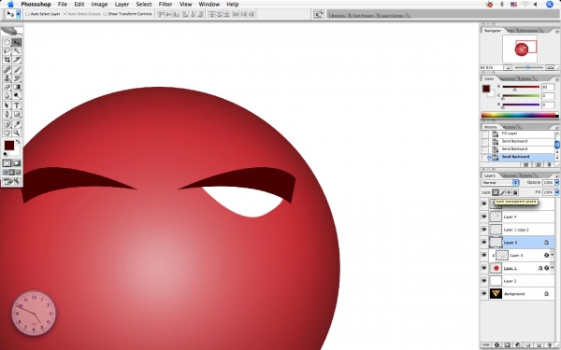Click the History panel scrollbar
Screen dimensions: 561x350
tap(557, 146)
